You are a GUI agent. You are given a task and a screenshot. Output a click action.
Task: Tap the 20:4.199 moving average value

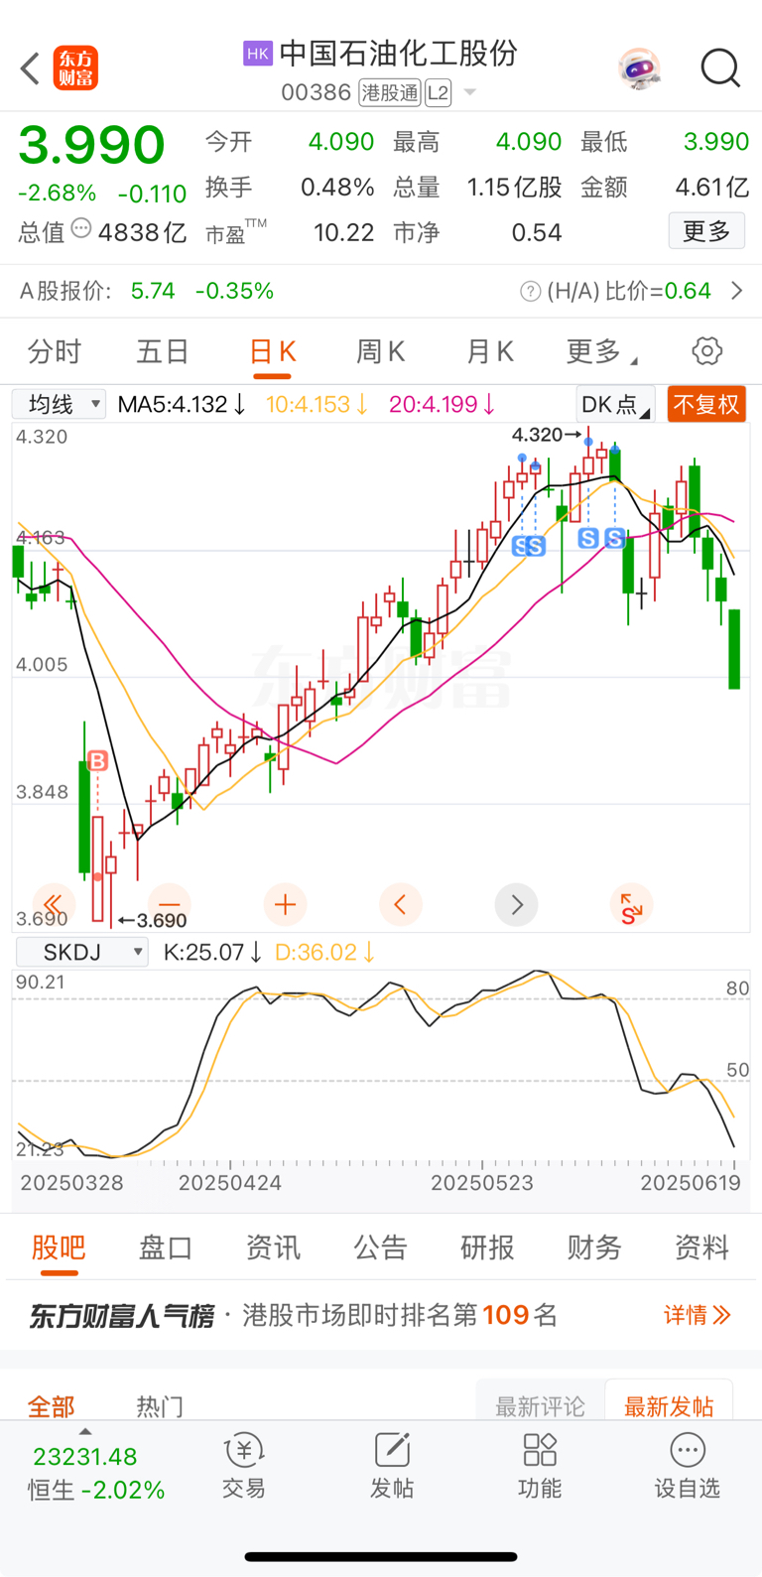coord(442,404)
